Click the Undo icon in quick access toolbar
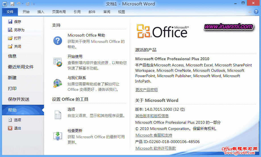Viewport: 261px width, 157px height. [x=18, y=4]
